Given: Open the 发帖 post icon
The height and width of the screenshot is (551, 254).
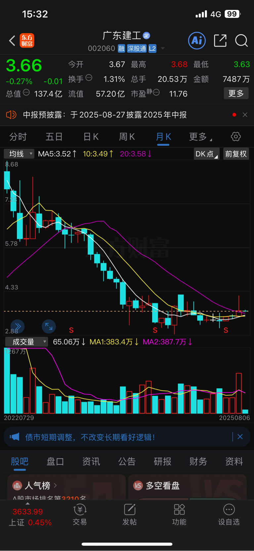Looking at the screenshot, I should pos(130,509).
